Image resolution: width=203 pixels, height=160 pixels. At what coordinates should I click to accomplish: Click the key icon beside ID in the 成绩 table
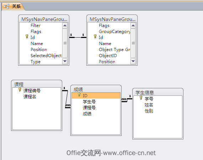point(79,95)
